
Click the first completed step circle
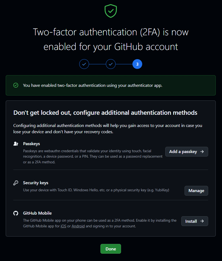[84, 64]
